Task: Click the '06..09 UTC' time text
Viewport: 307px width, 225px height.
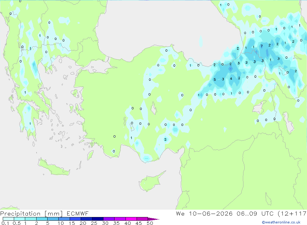Action: click(x=255, y=214)
